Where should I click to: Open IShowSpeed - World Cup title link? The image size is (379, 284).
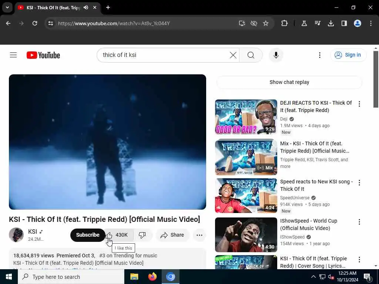click(x=309, y=224)
